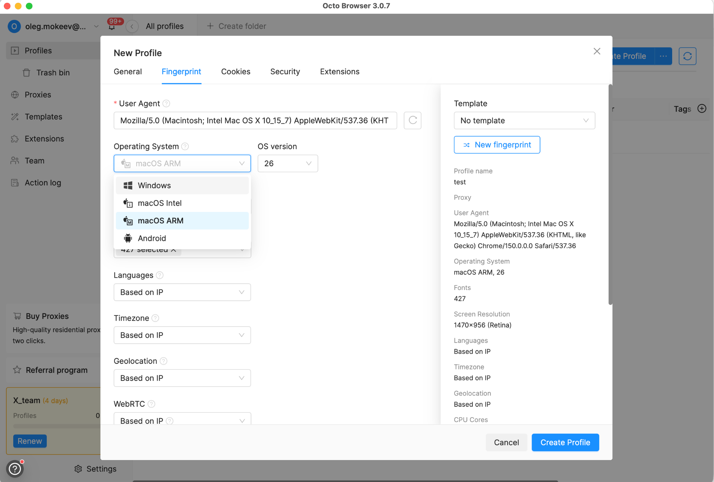This screenshot has height=482, width=714.
Task: Open Team in the sidebar
Action: click(28, 161)
